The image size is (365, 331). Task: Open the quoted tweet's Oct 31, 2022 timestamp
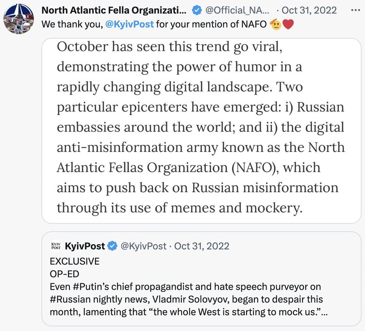(x=201, y=246)
